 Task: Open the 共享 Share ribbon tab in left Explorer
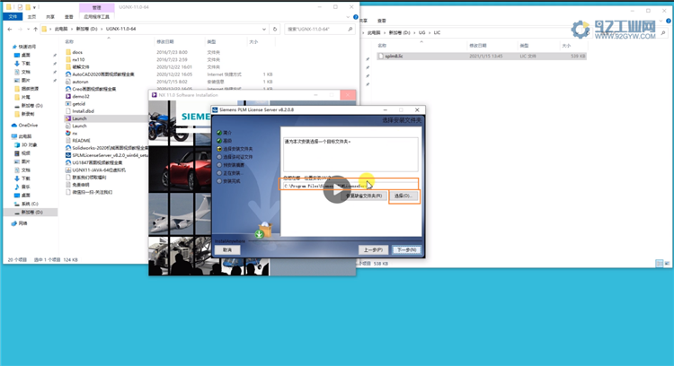click(50, 17)
